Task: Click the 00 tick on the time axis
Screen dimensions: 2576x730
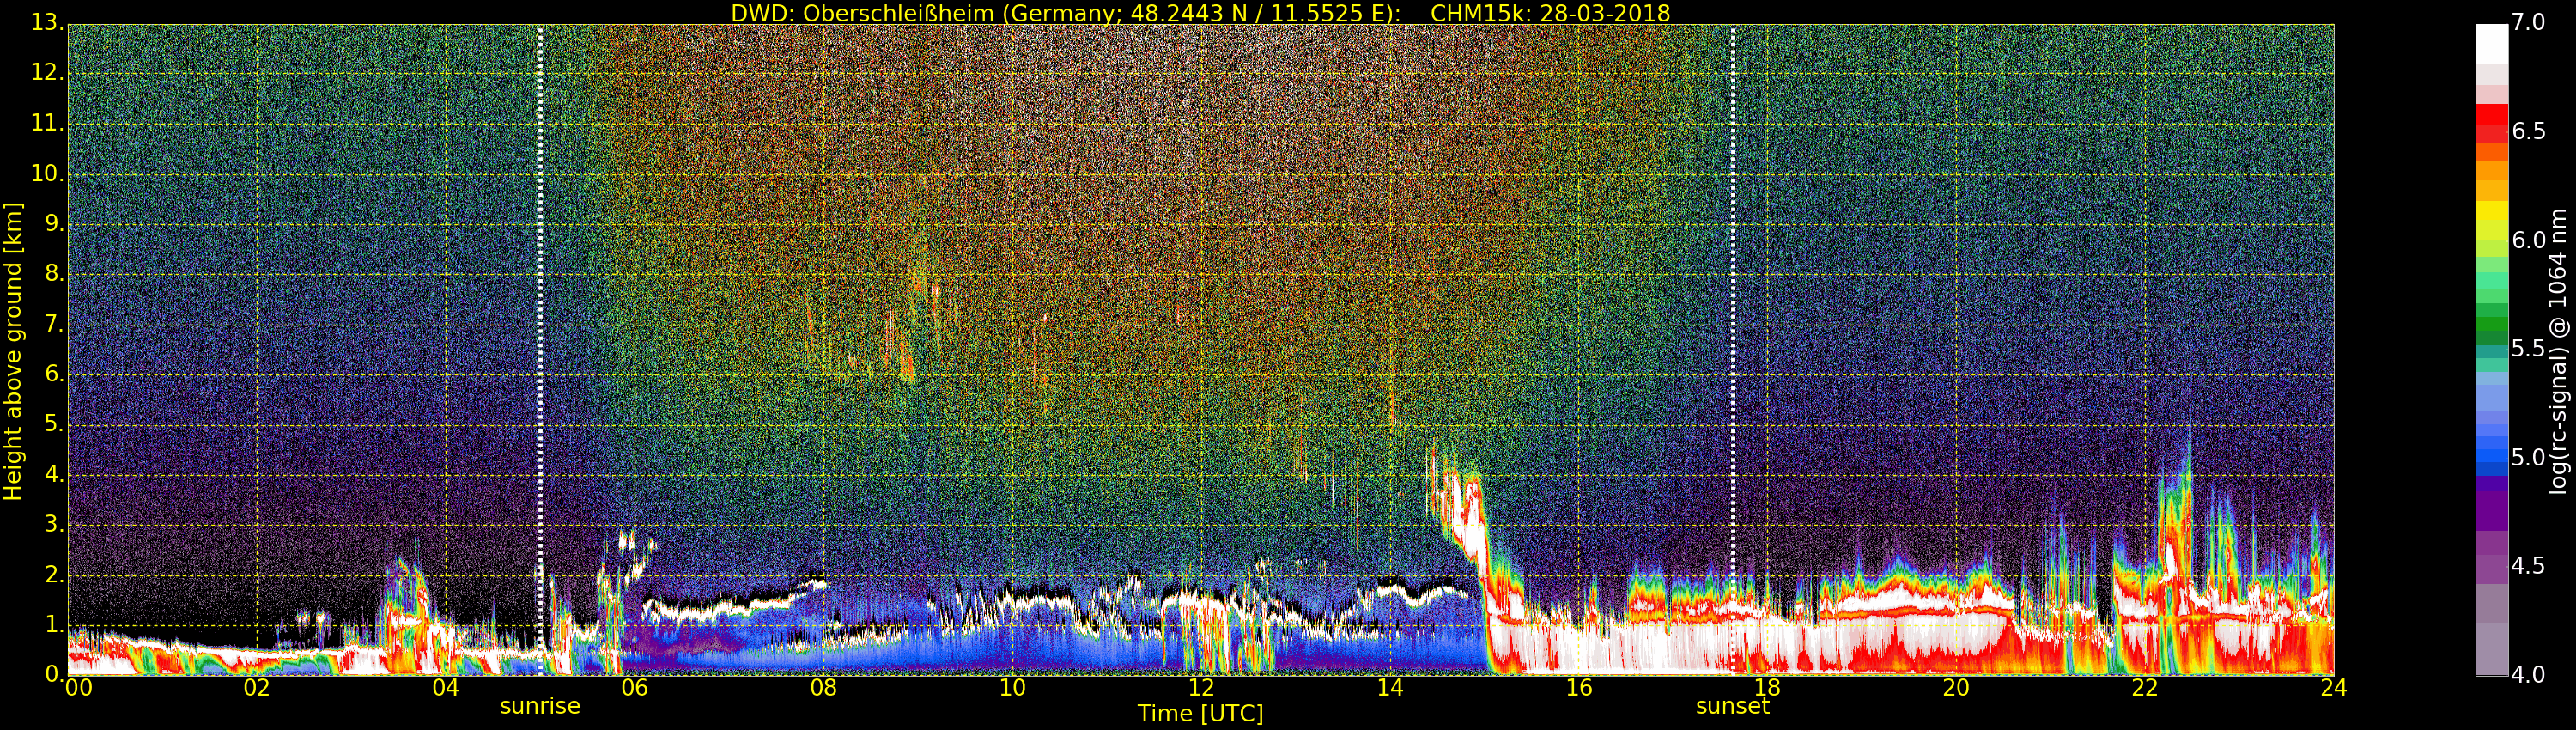Action: (79, 688)
